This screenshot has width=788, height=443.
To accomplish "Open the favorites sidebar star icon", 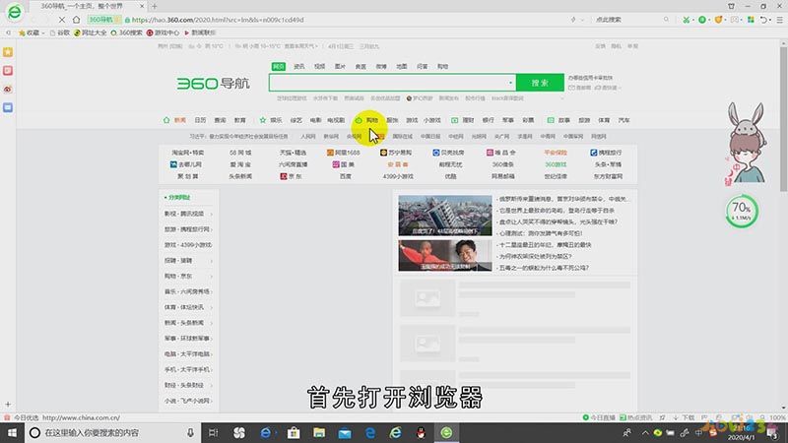I will (8, 52).
